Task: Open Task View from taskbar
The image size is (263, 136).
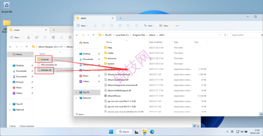Action: point(137,132)
